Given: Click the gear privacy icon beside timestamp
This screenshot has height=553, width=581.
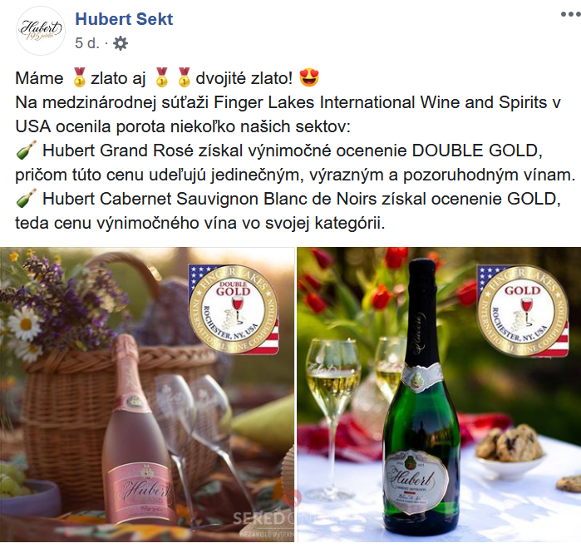Looking at the screenshot, I should pyautogui.click(x=121, y=43).
